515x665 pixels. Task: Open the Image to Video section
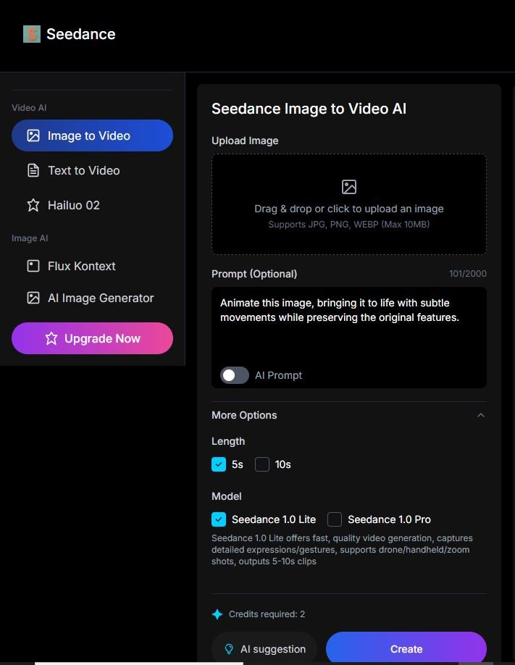[x=93, y=135]
